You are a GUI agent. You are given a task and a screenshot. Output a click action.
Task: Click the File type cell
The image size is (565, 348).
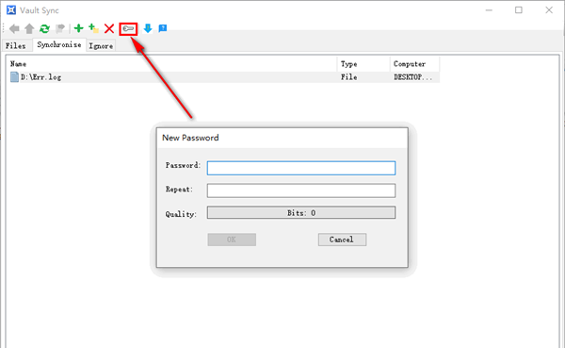coord(348,77)
